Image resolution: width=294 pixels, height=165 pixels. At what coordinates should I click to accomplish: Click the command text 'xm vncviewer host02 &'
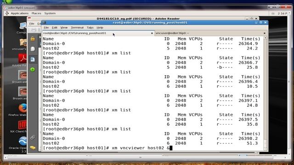(141, 148)
